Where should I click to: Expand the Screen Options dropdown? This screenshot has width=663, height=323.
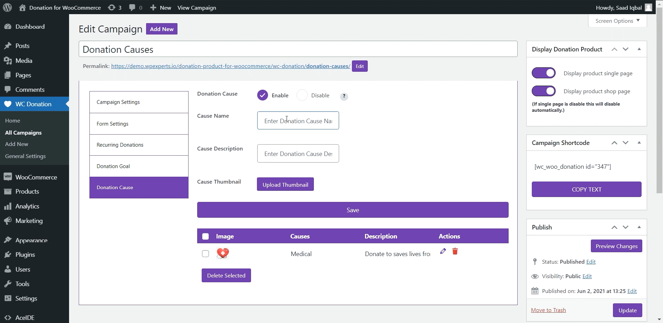coord(617,21)
